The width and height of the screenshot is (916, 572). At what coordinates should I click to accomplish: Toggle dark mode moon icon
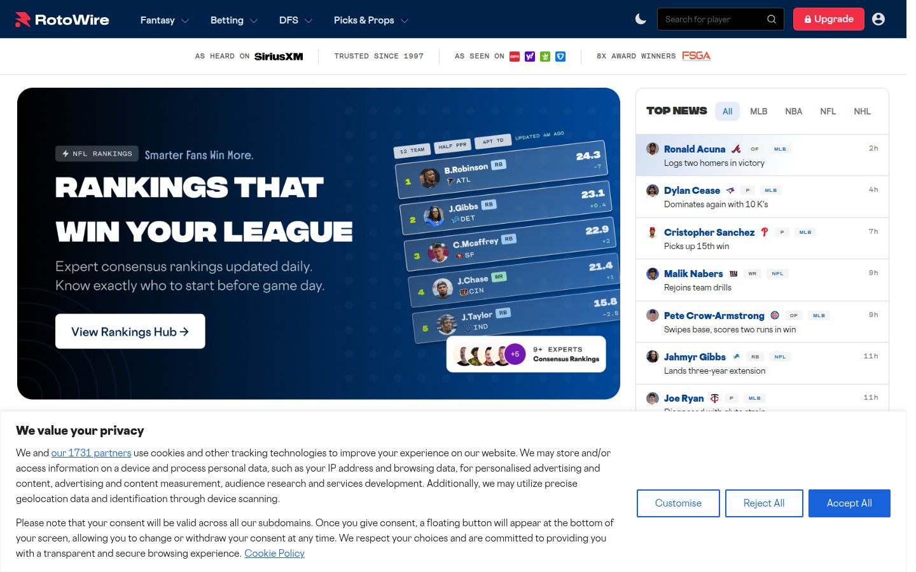pyautogui.click(x=641, y=19)
